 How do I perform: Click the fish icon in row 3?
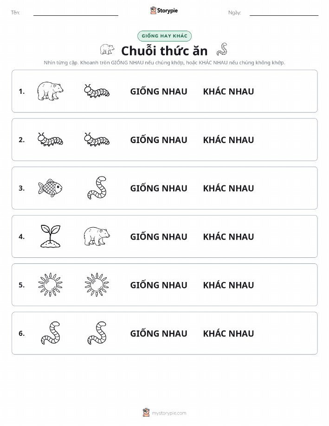click(x=50, y=188)
